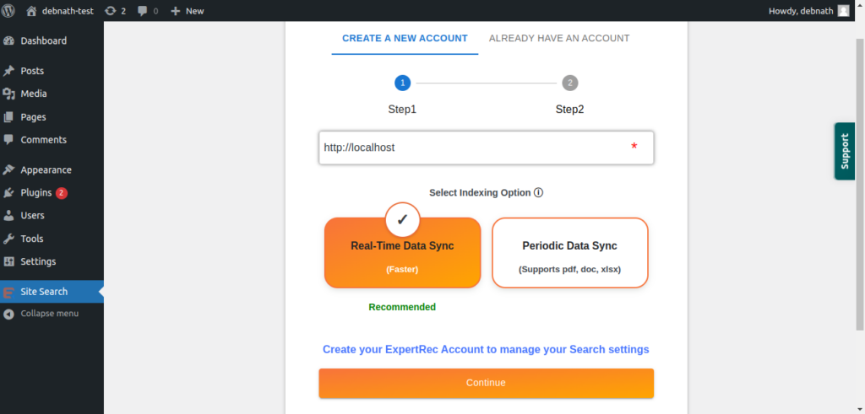865x414 pixels.
Task: Open the Create A New Account tab
Action: (x=405, y=38)
